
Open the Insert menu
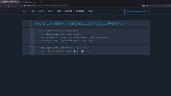(x=50, y=11)
